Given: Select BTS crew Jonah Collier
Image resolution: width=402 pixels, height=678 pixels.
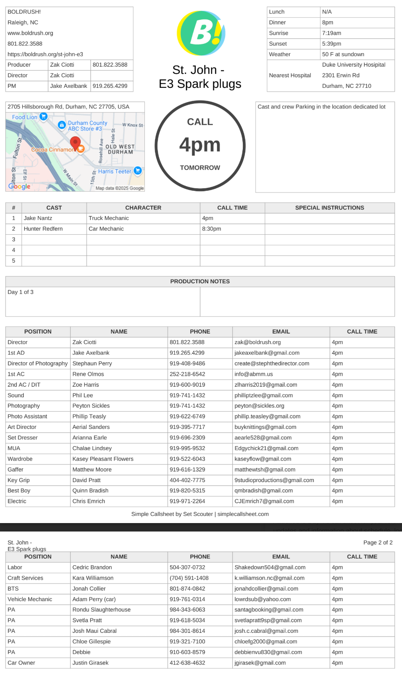Looking at the screenshot, I should click(89, 589).
